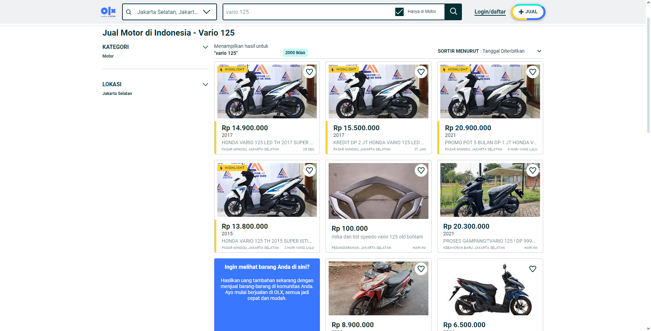Toggle the Hanya di Motor checkbox
The image size is (651, 331).
coord(399,12)
